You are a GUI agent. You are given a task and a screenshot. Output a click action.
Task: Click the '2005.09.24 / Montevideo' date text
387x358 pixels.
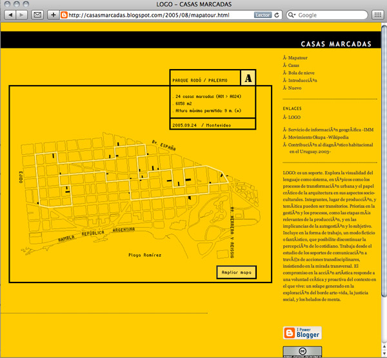(201, 125)
